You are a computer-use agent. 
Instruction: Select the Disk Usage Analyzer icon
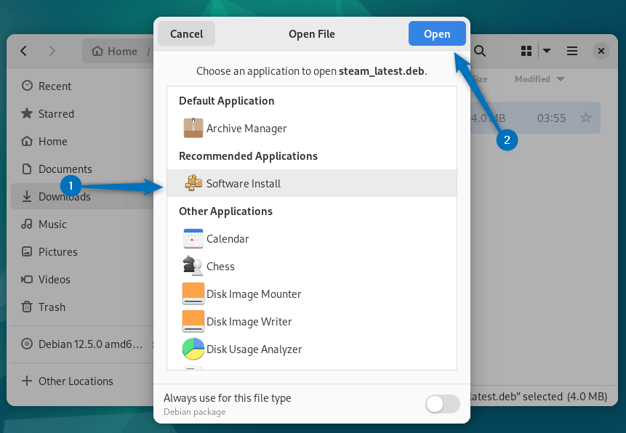tap(193, 349)
